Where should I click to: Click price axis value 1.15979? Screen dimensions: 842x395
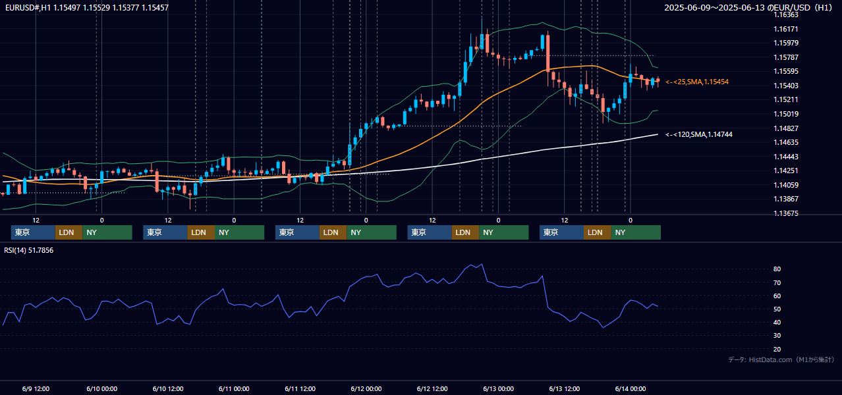786,43
